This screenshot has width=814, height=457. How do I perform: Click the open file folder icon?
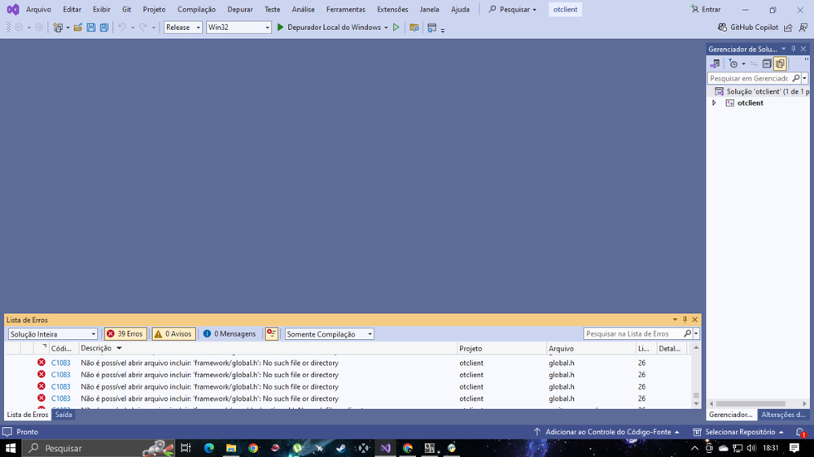[78, 28]
